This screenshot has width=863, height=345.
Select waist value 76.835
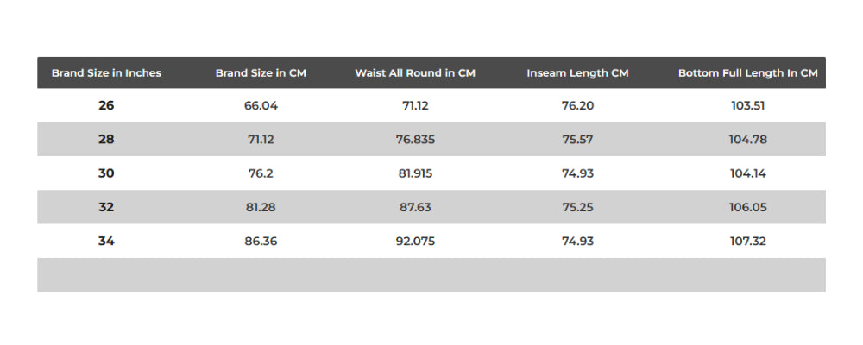[415, 139]
